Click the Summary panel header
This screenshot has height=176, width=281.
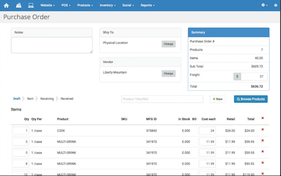229,32
